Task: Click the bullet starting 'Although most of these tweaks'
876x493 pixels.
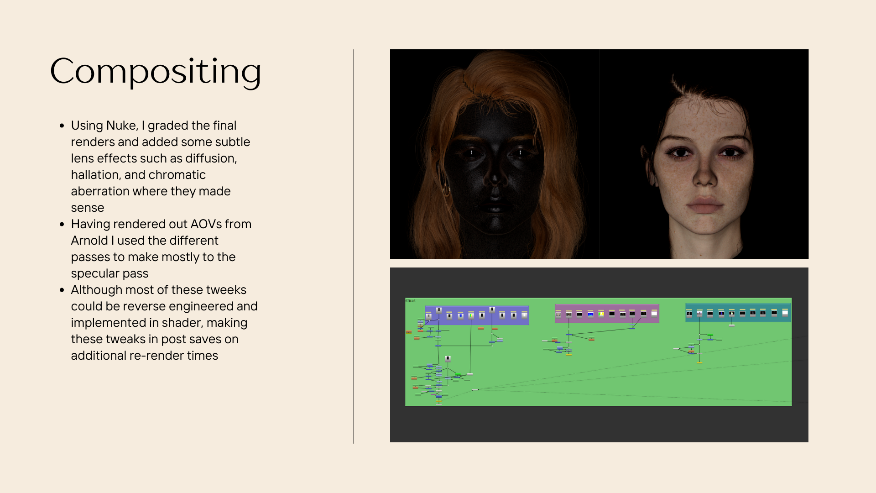Action: 160,322
